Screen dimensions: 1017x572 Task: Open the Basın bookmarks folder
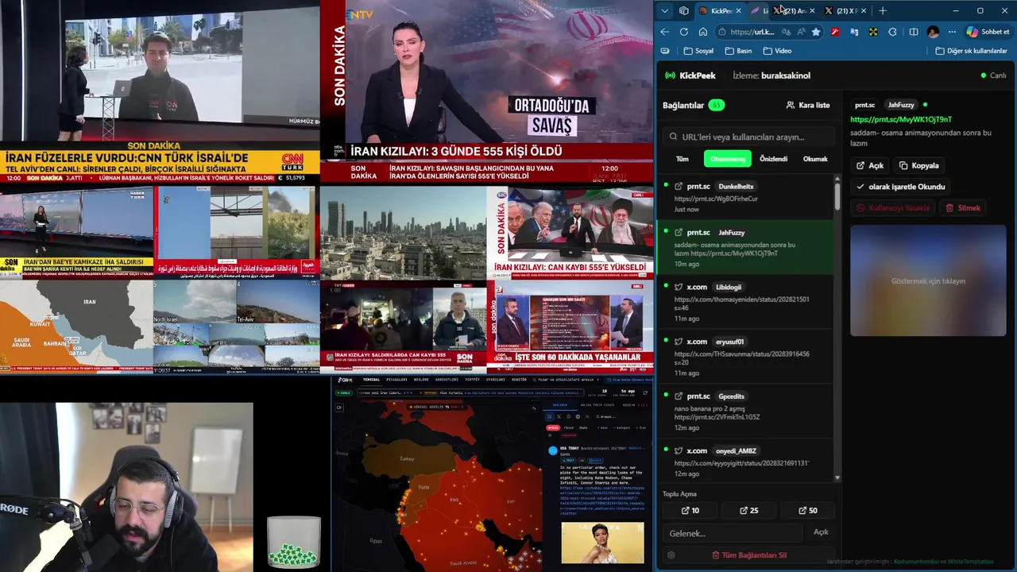(738, 51)
